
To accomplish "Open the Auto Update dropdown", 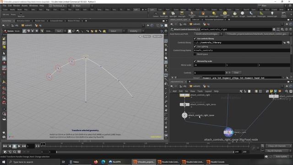I will click(282, 157).
